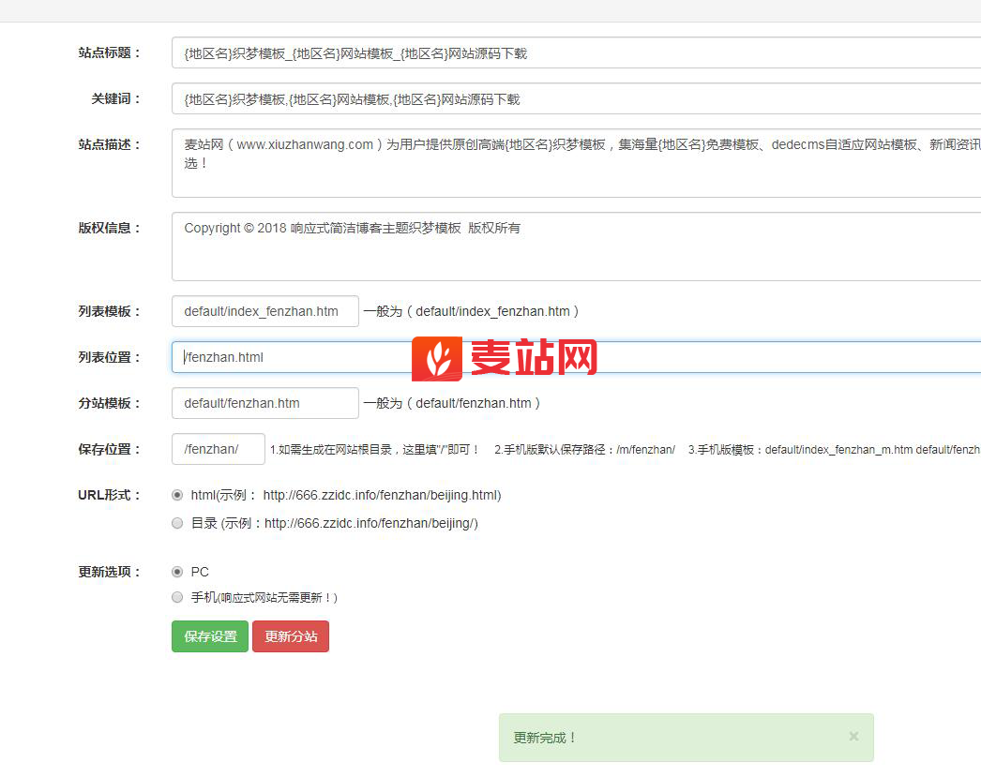Screen dimensions: 981x777
Task: Click the 保存位置 field showing /fenzhan/
Action: (218, 449)
